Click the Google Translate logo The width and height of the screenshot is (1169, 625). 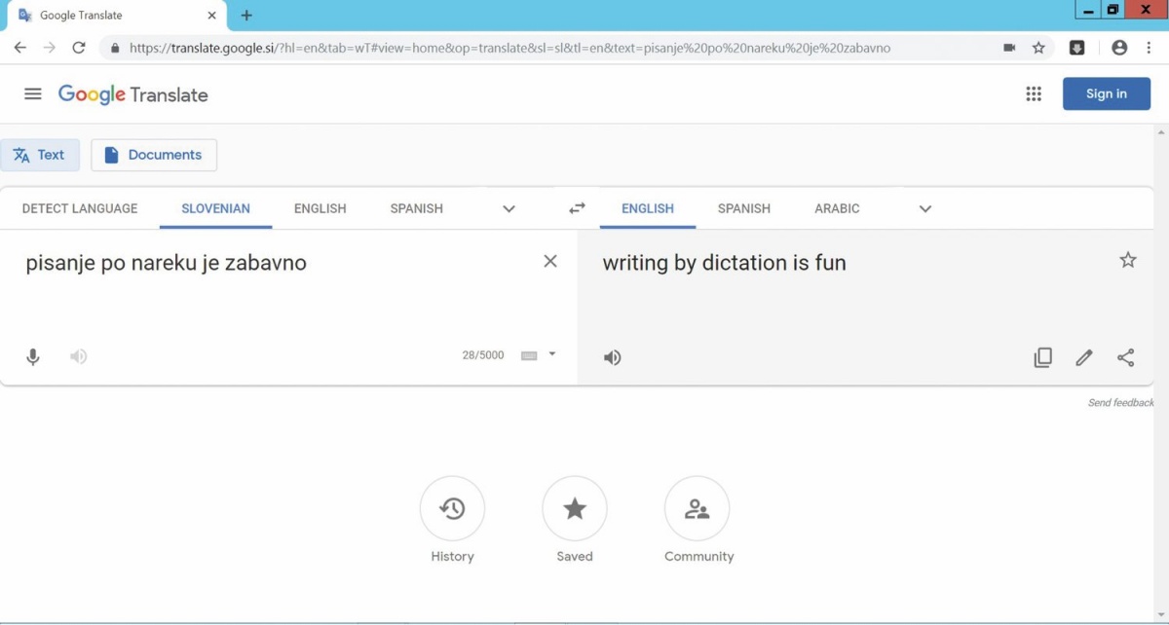pos(133,94)
